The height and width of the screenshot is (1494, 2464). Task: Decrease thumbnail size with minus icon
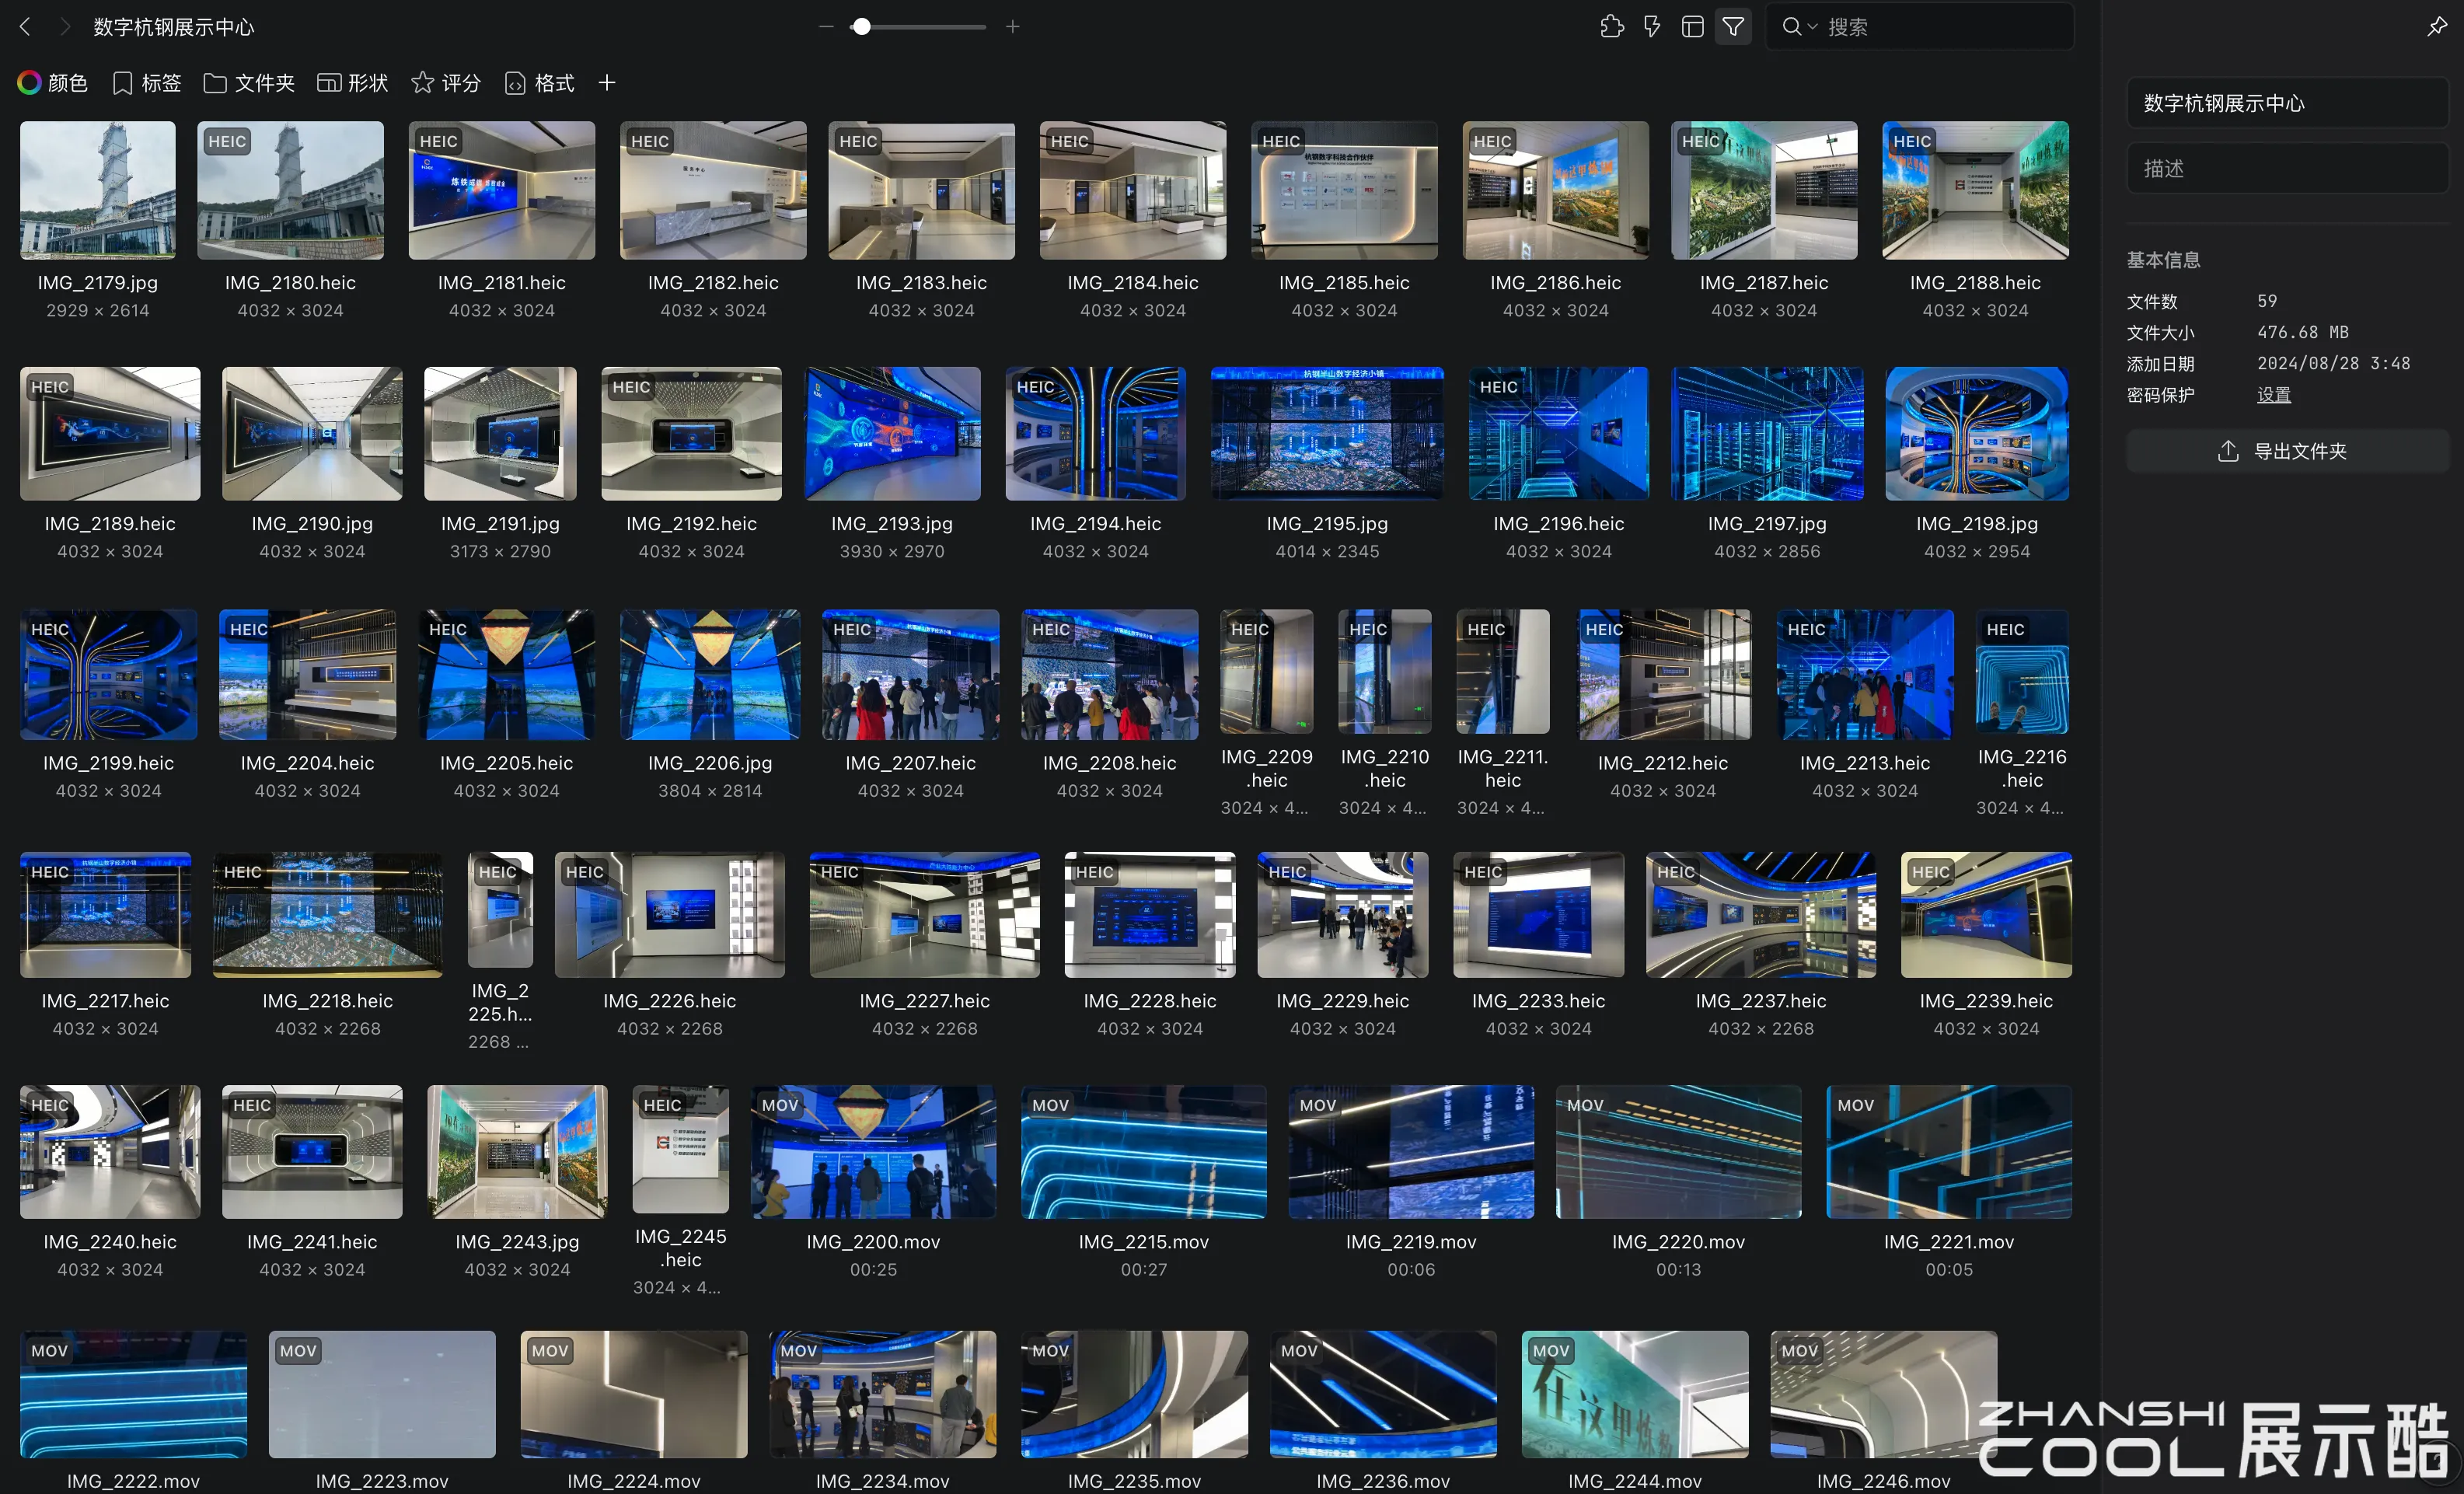click(826, 27)
